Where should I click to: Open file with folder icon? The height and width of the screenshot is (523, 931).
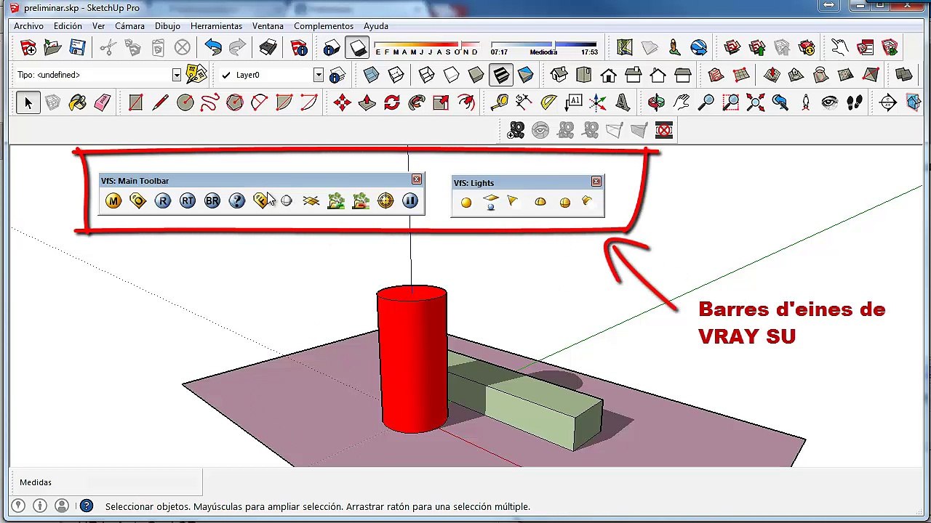click(x=52, y=49)
